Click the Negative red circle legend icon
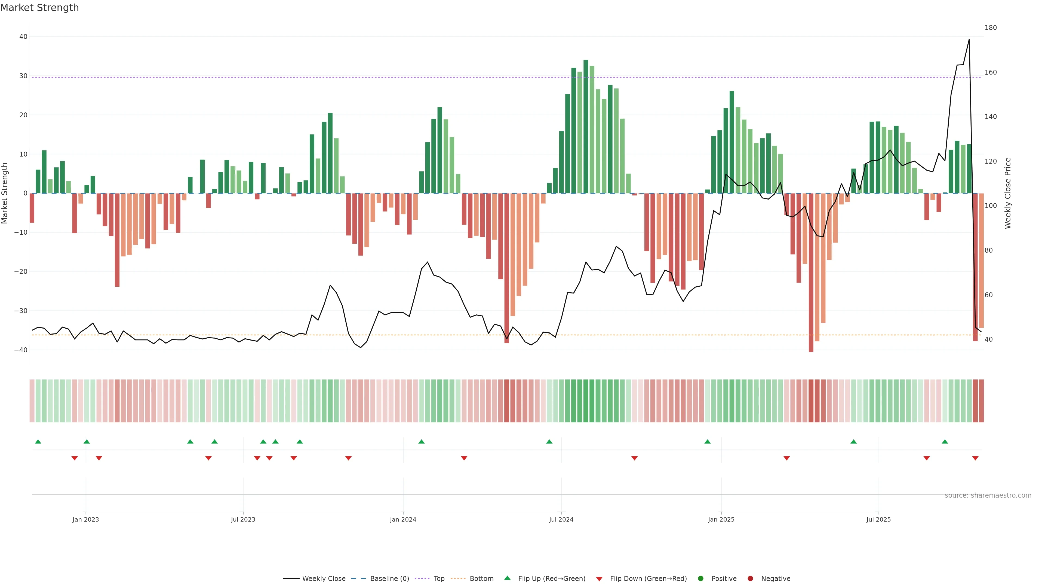The height and width of the screenshot is (588, 1045). (750, 578)
